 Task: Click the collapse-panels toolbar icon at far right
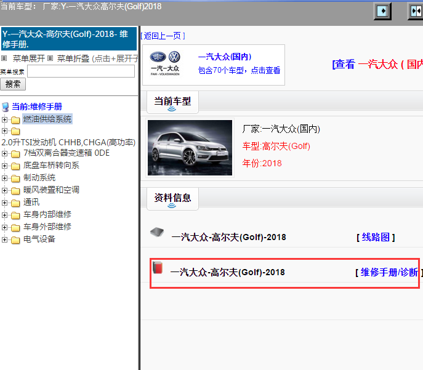pyautogui.click(x=416, y=11)
